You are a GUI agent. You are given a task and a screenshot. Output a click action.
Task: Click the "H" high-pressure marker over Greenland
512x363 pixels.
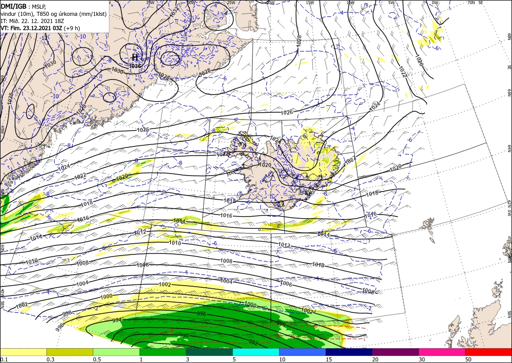(135, 58)
